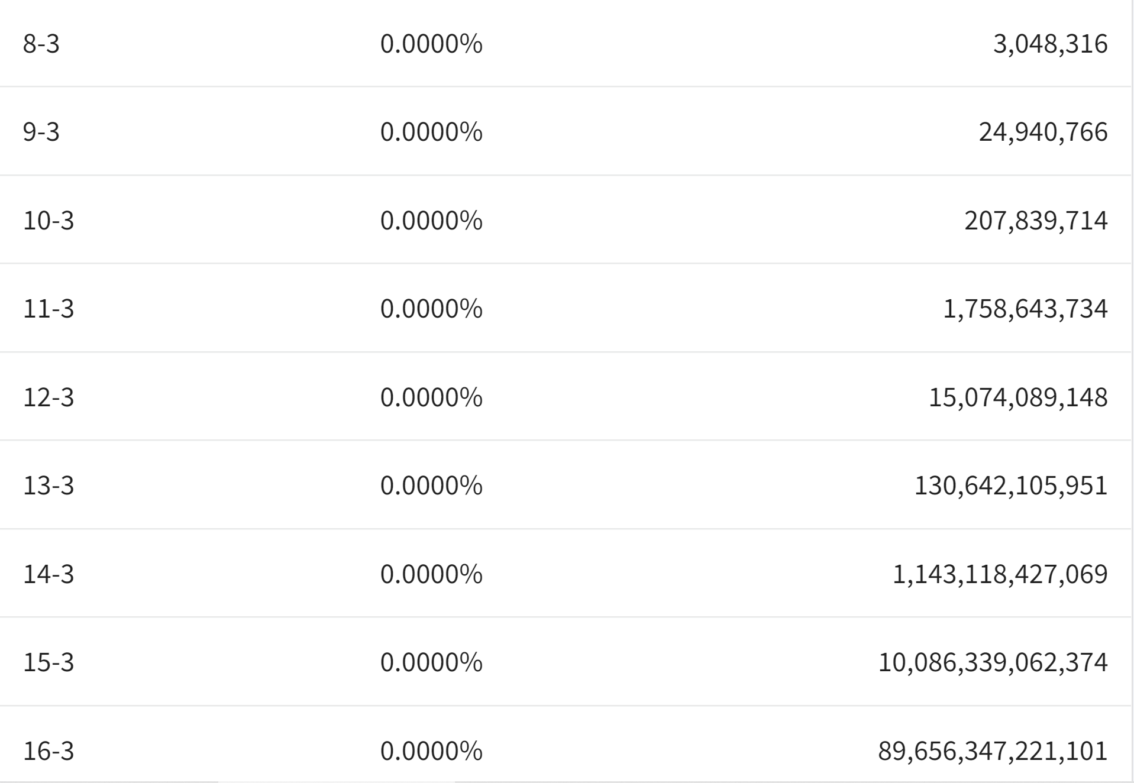The width and height of the screenshot is (1134, 783).
Task: Click the 0.0000% cell in row 16-3
Action: pos(431,751)
